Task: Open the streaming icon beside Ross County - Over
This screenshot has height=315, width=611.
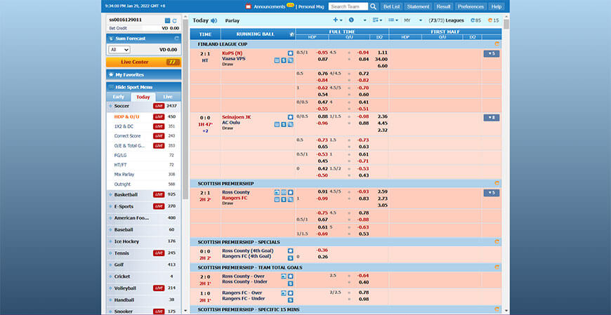Action: (284, 276)
